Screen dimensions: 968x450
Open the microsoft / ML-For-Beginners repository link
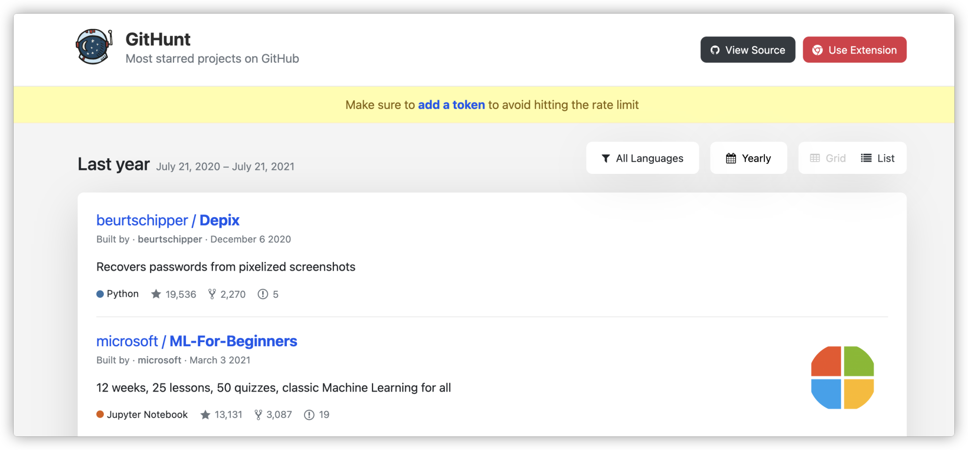click(197, 341)
